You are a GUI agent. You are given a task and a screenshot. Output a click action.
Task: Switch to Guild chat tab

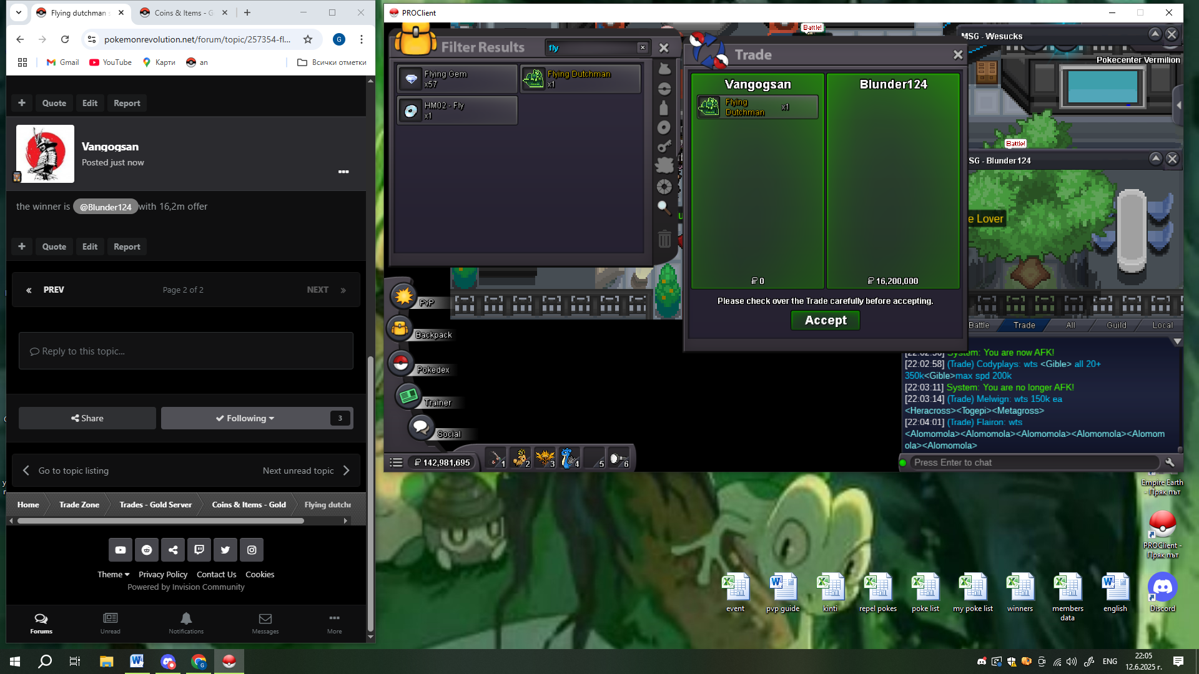tap(1117, 325)
